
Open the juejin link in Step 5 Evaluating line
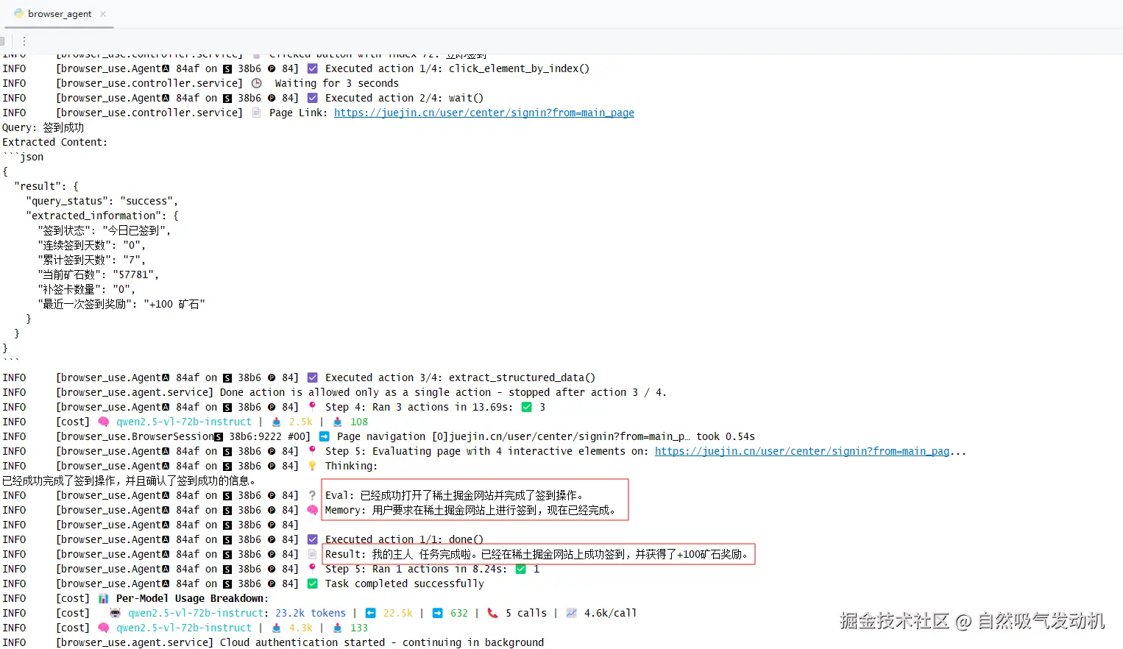coord(802,451)
